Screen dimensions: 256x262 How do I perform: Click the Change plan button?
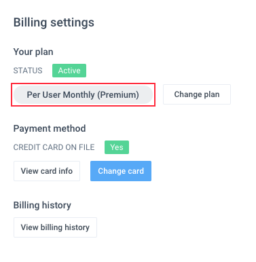(x=197, y=94)
